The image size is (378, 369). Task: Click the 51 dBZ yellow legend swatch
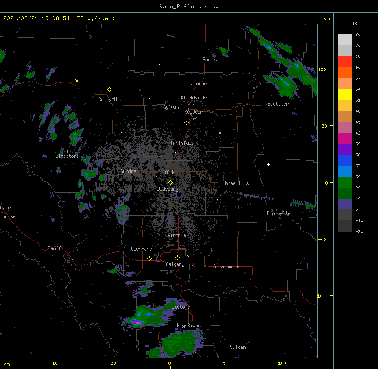point(345,94)
